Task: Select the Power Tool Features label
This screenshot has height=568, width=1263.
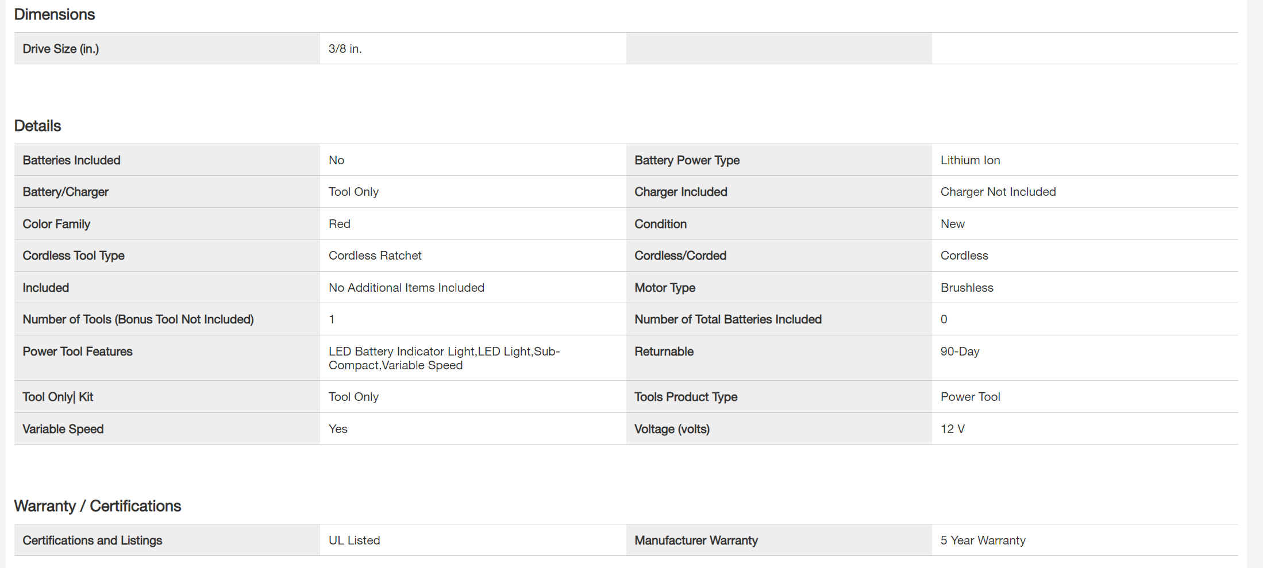Action: tap(78, 351)
